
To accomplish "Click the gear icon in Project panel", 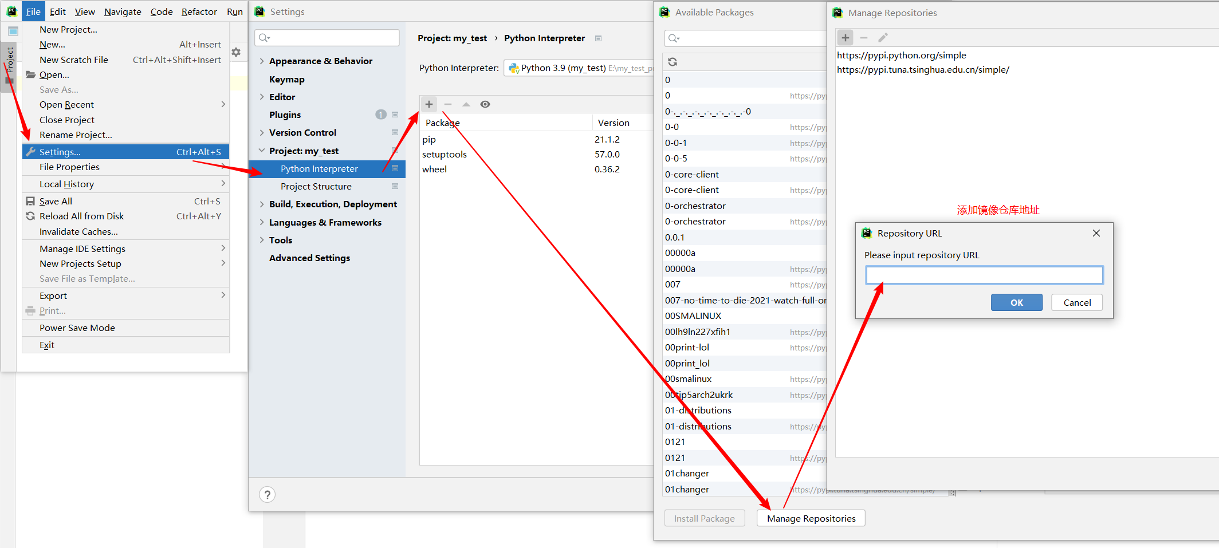I will 236,52.
